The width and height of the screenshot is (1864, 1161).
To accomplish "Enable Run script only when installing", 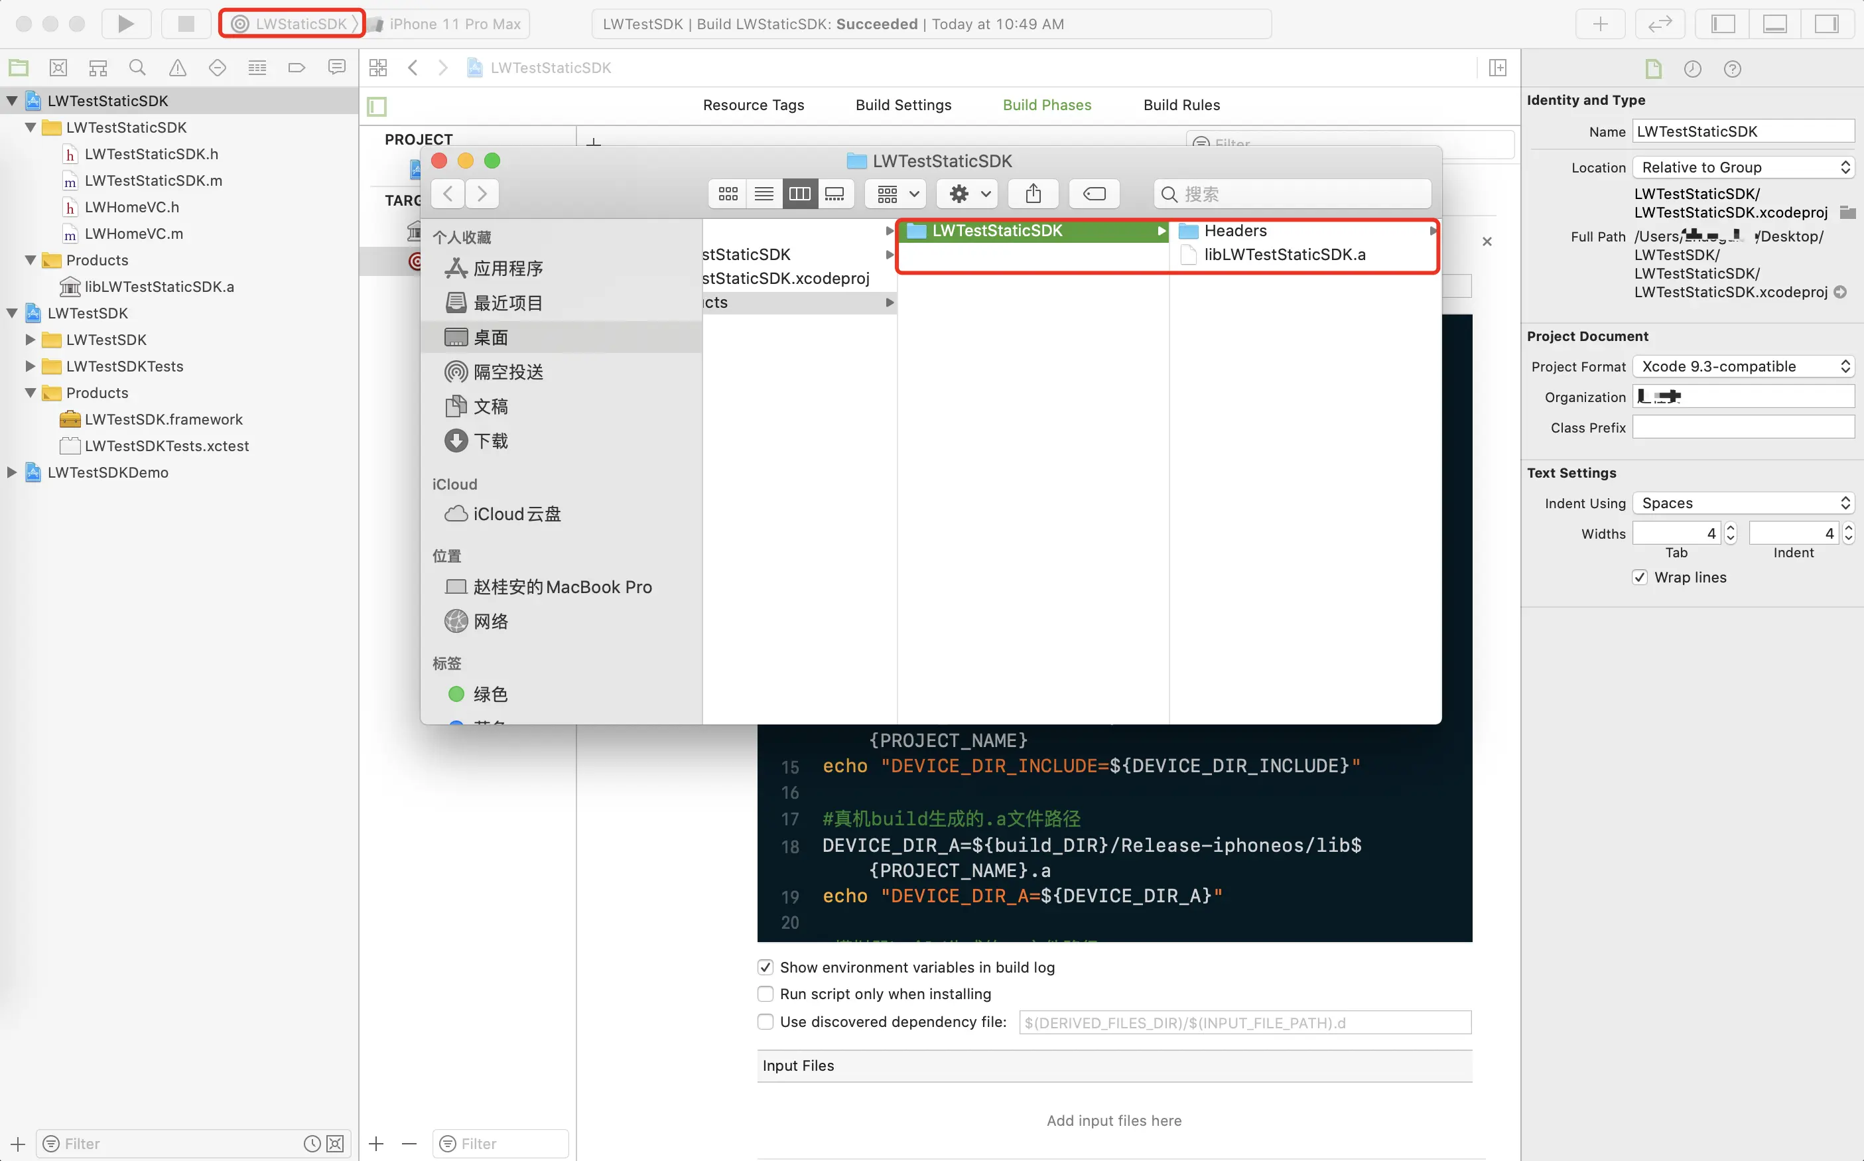I will tap(766, 993).
